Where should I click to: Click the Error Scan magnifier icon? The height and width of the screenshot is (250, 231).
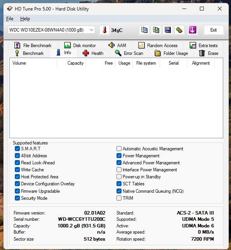(x=118, y=53)
